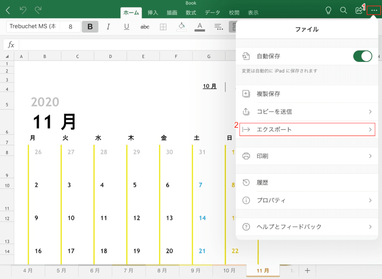Open the 7 月 sheet tab
The width and height of the screenshot is (382, 279).
[128, 271]
